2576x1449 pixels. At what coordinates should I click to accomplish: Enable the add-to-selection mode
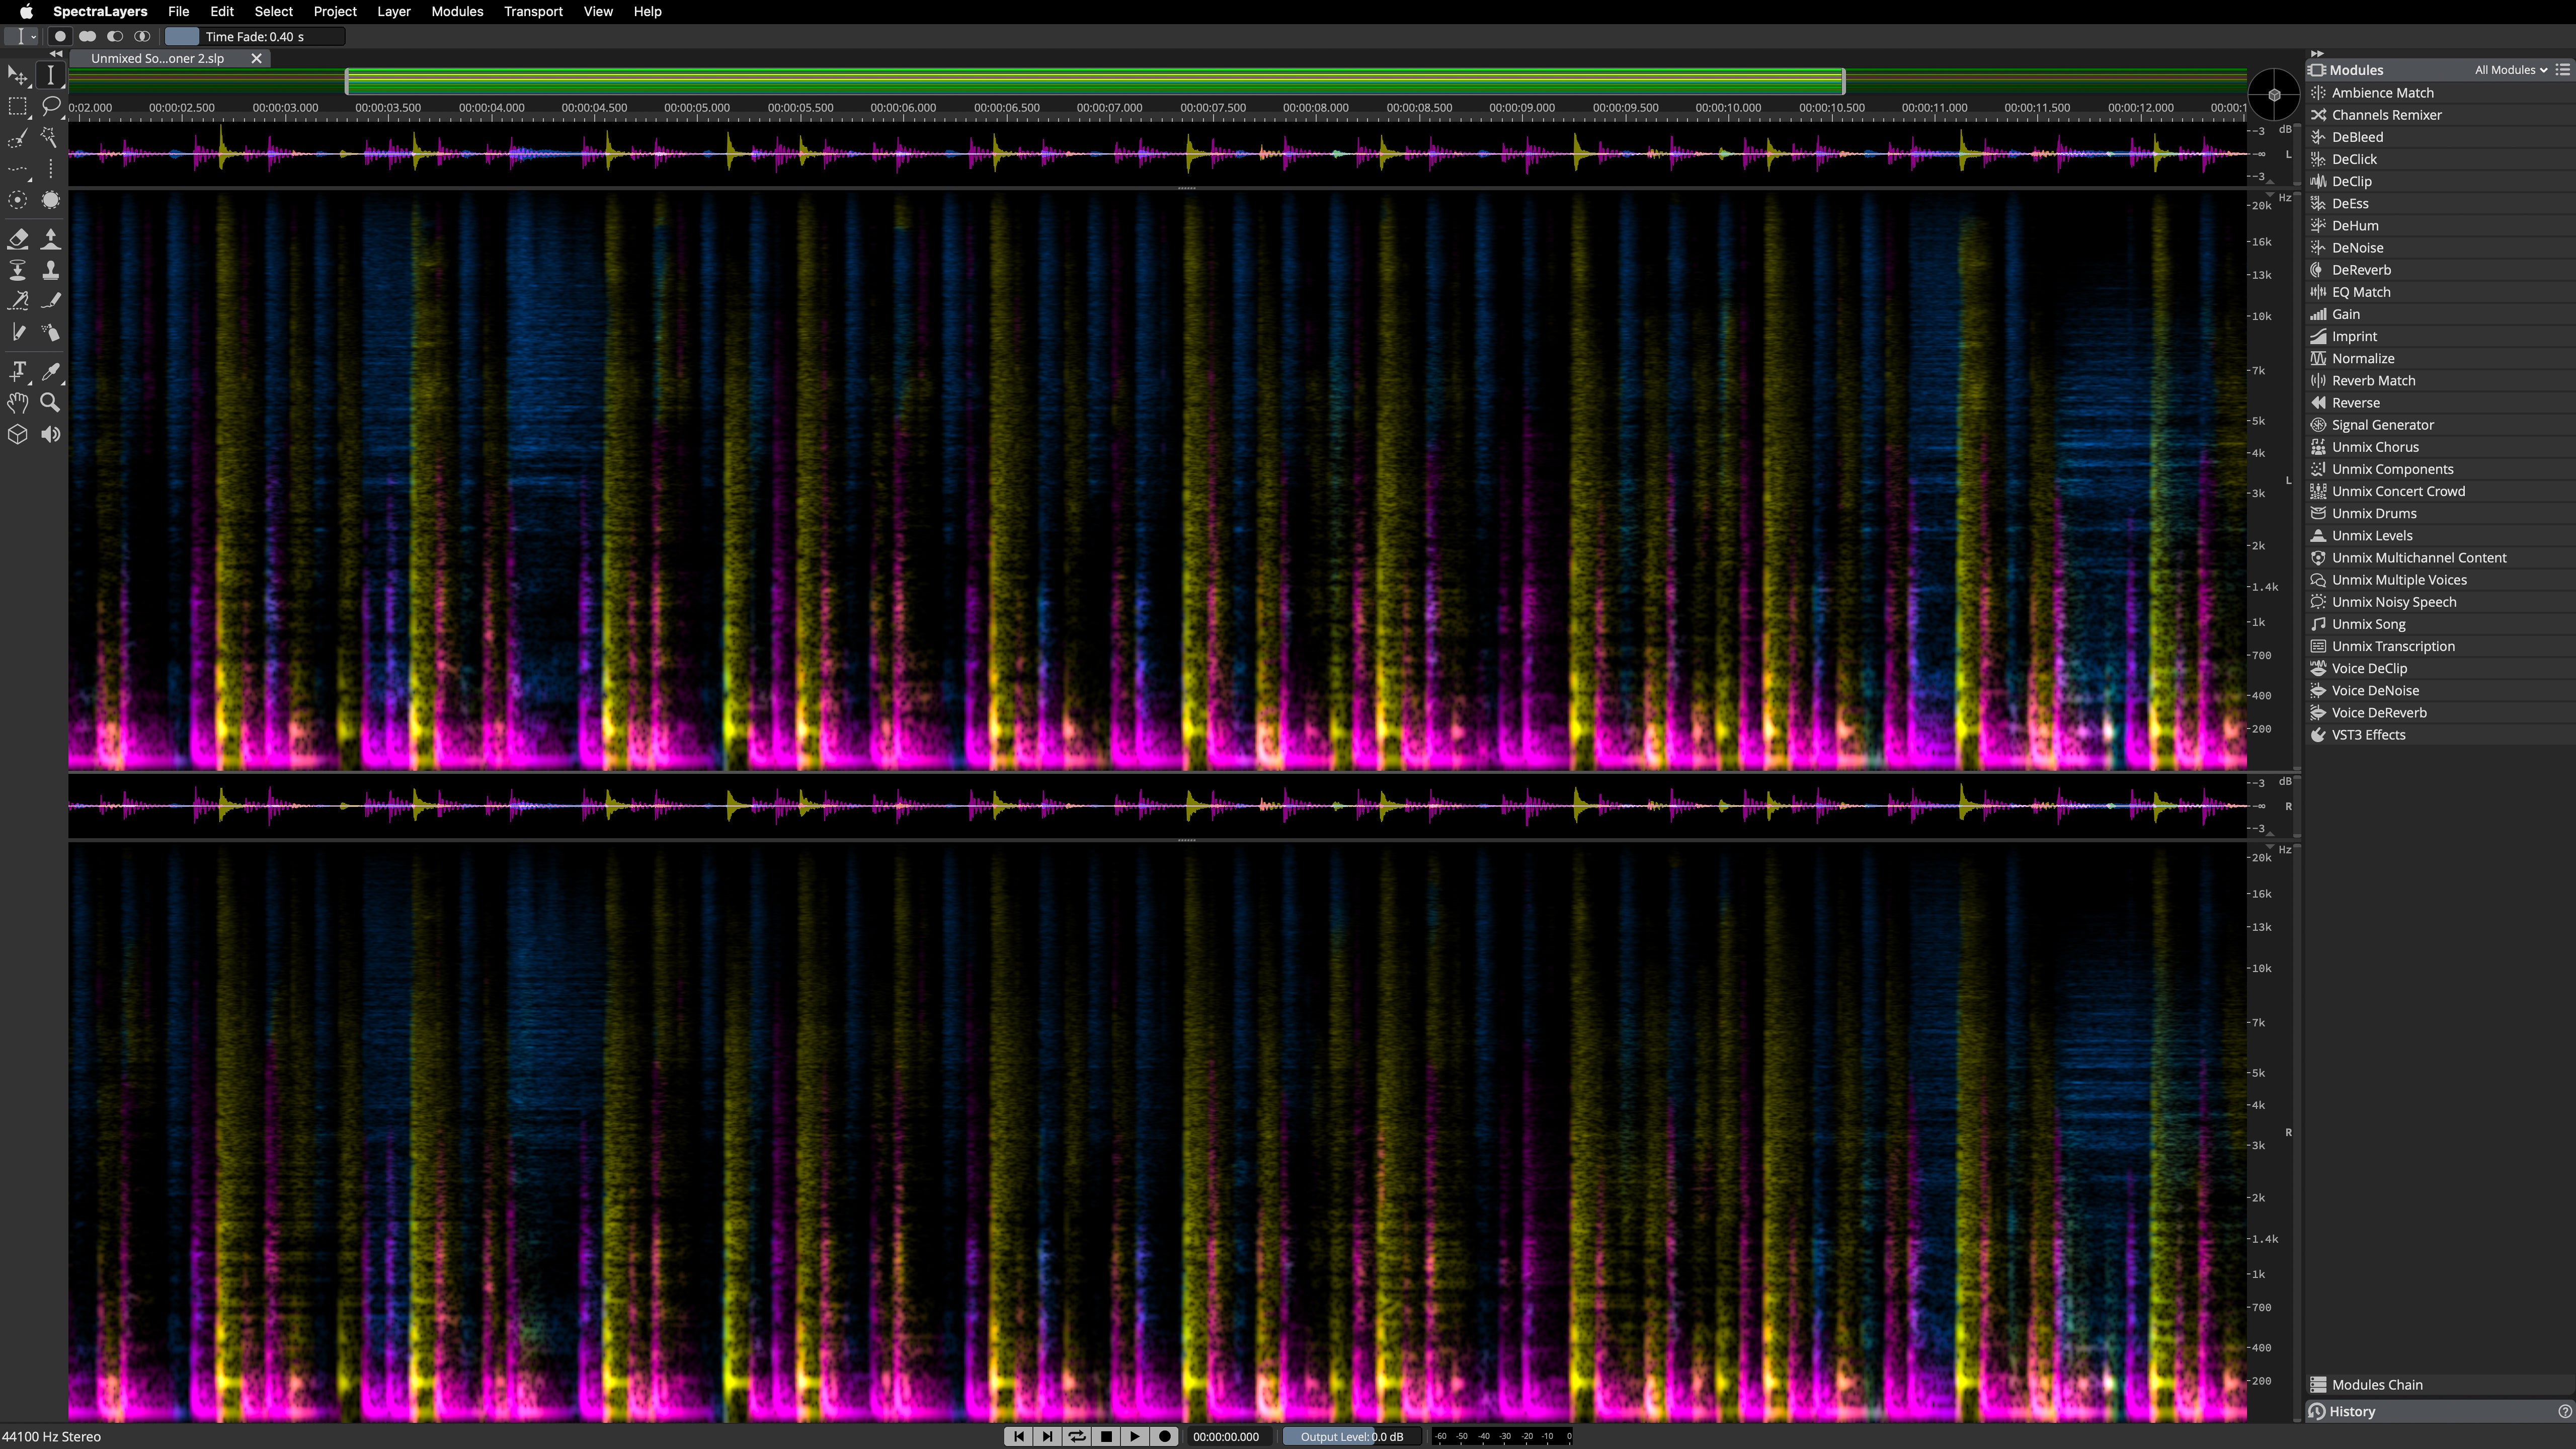pos(87,36)
